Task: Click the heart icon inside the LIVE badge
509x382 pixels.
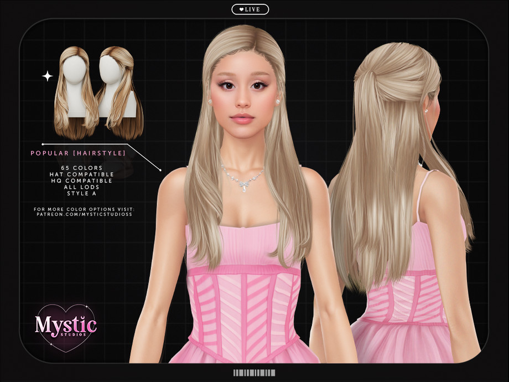Action: (241, 9)
